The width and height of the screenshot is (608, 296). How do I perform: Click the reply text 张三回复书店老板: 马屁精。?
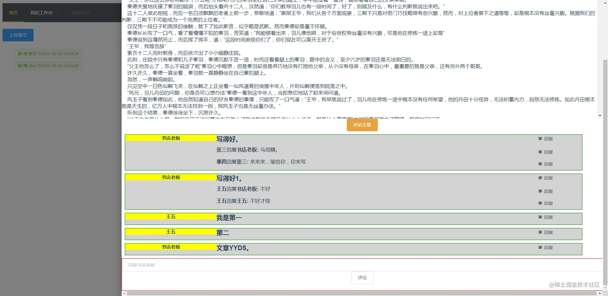coord(247,150)
